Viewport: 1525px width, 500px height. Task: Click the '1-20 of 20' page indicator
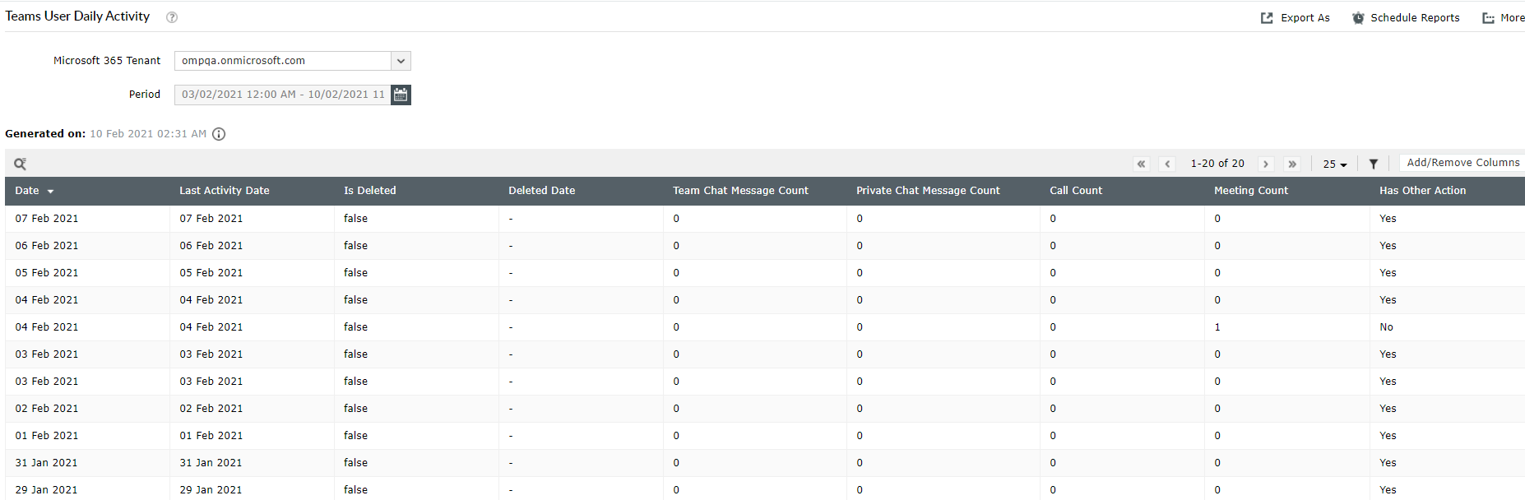pos(1217,164)
